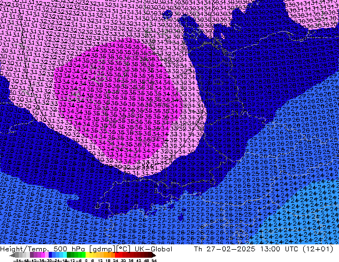Click the legend's right dark maroon arrow end
Viewport: 339px width, 262px height.
[x=153, y=255]
